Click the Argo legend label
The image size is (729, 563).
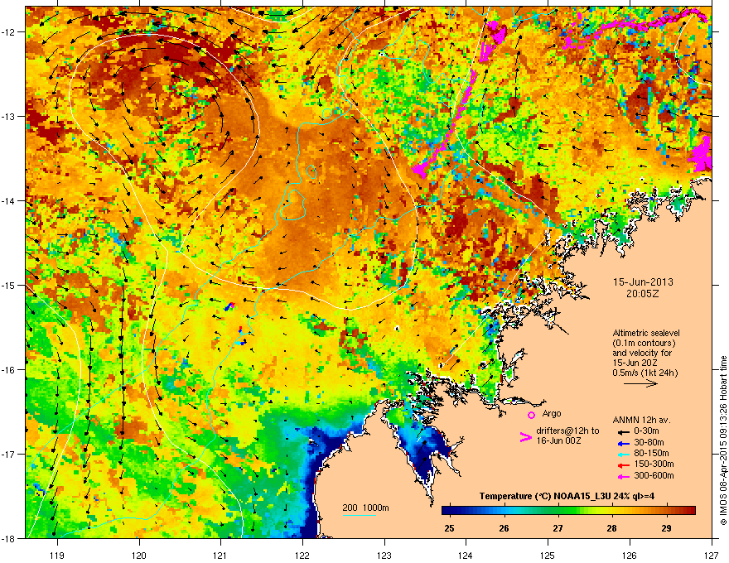pos(552,413)
